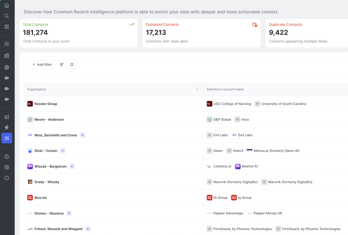Open the Total Contacts card
348x235 pixels.
78,33
